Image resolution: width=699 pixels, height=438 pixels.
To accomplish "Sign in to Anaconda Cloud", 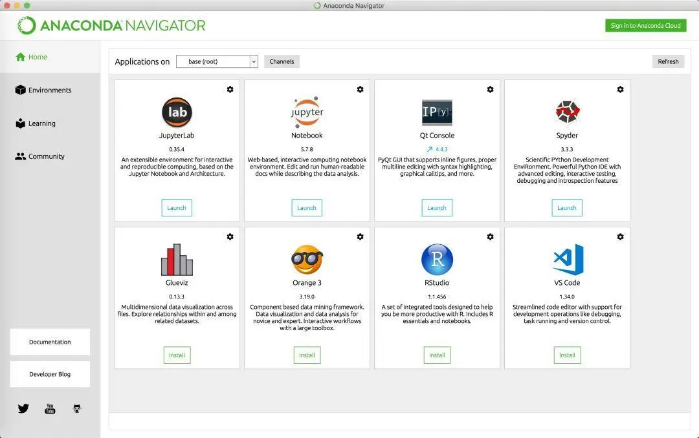I will (x=645, y=25).
